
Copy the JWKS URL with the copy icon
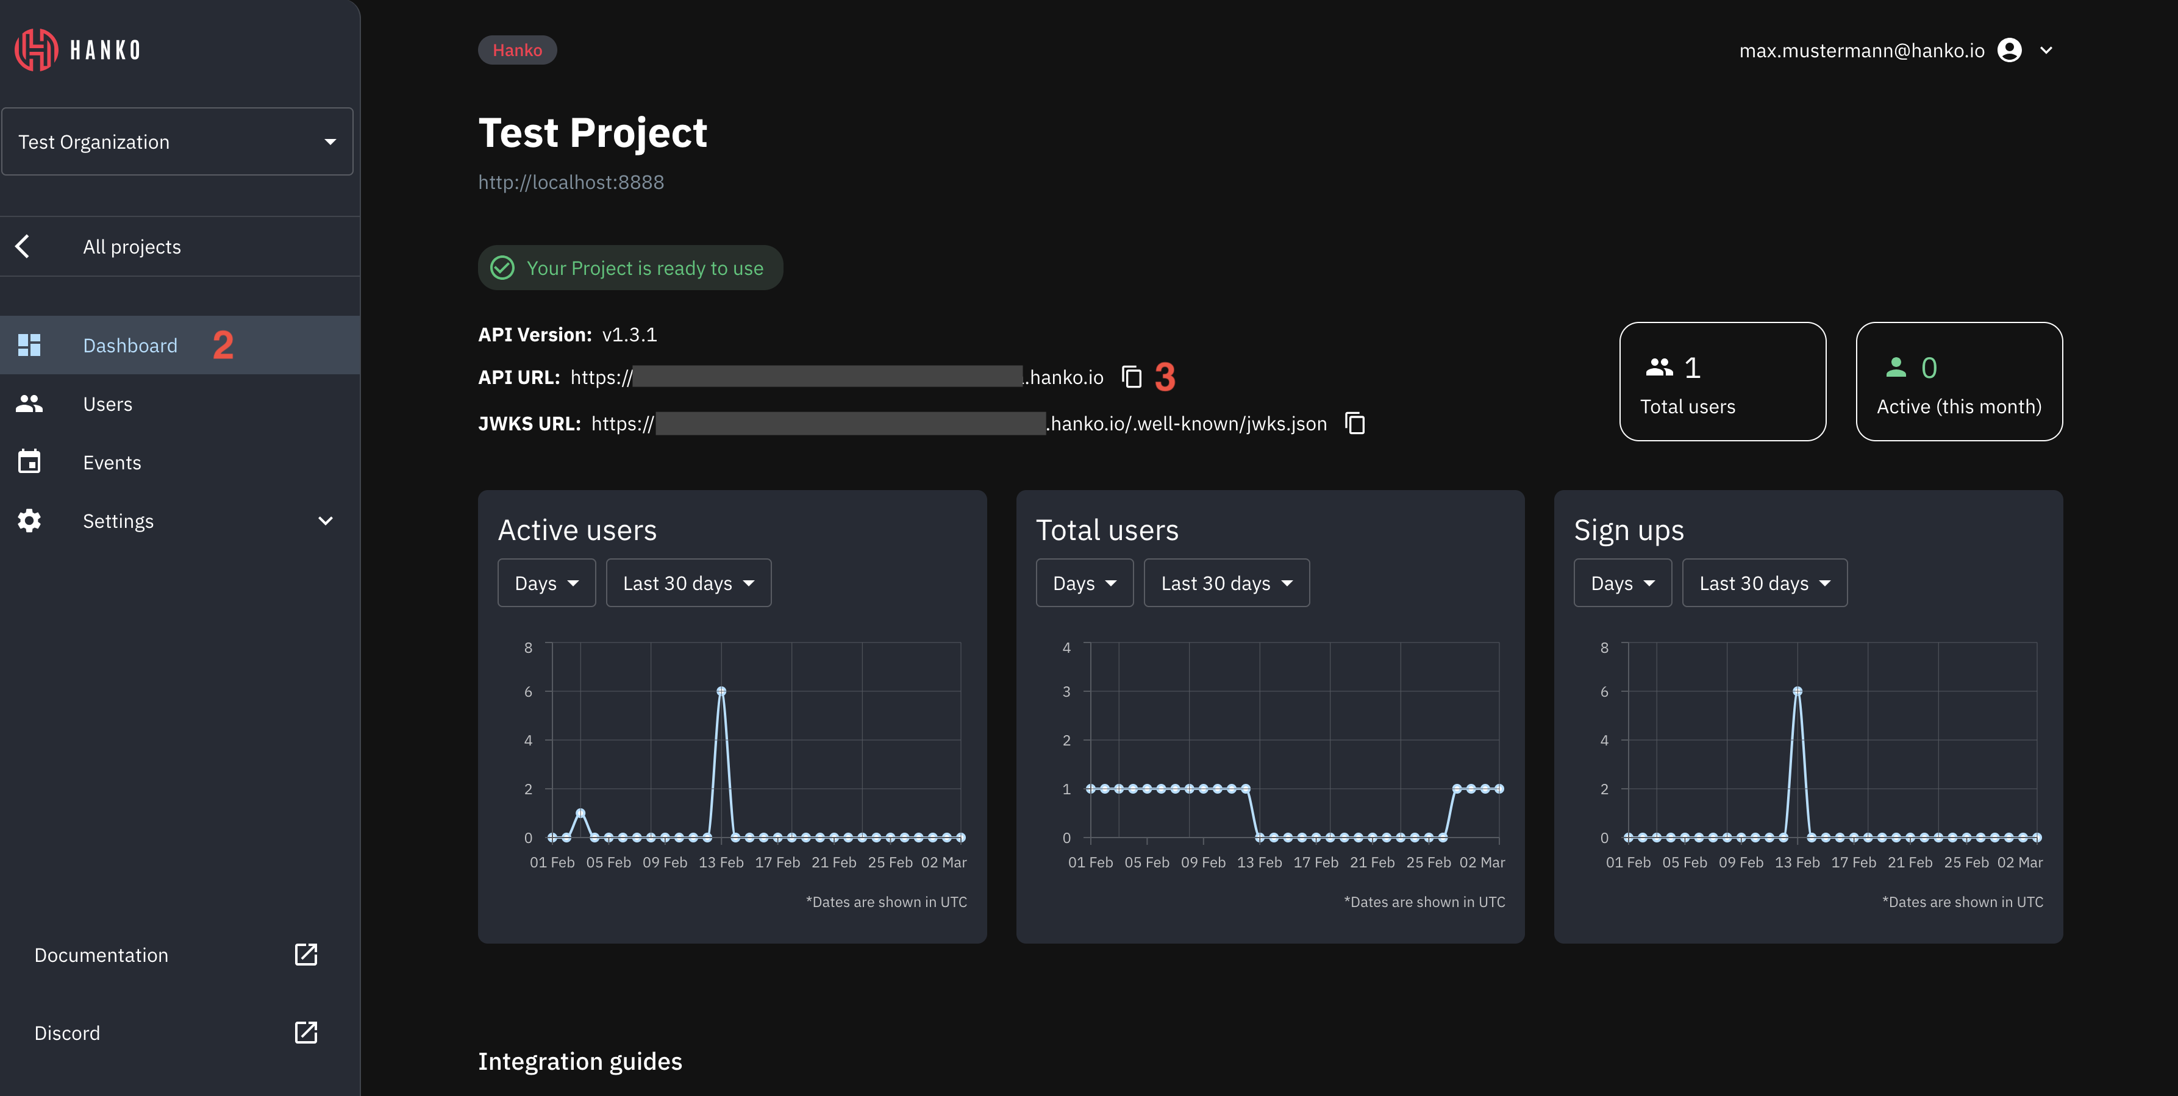click(1354, 424)
